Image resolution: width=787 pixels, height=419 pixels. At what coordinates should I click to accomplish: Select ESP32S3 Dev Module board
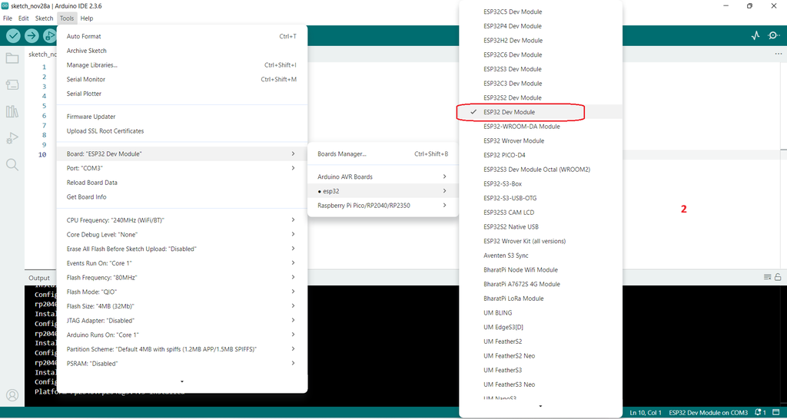click(x=540, y=69)
